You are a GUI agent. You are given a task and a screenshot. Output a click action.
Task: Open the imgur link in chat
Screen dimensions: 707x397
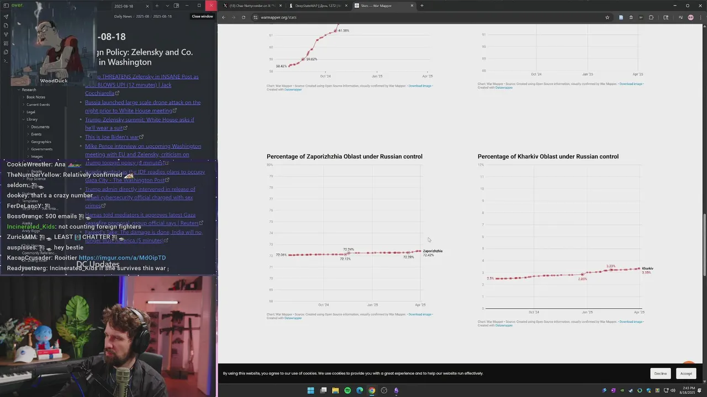click(122, 257)
